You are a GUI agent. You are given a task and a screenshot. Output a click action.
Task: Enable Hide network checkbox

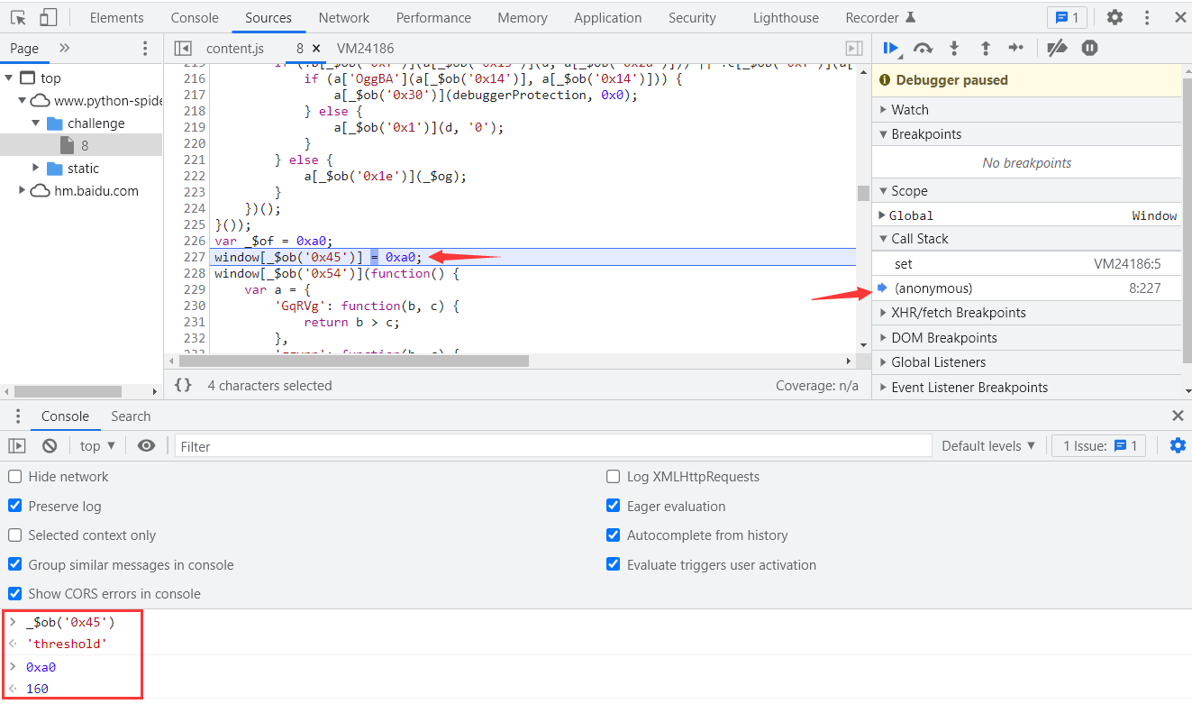[15, 477]
